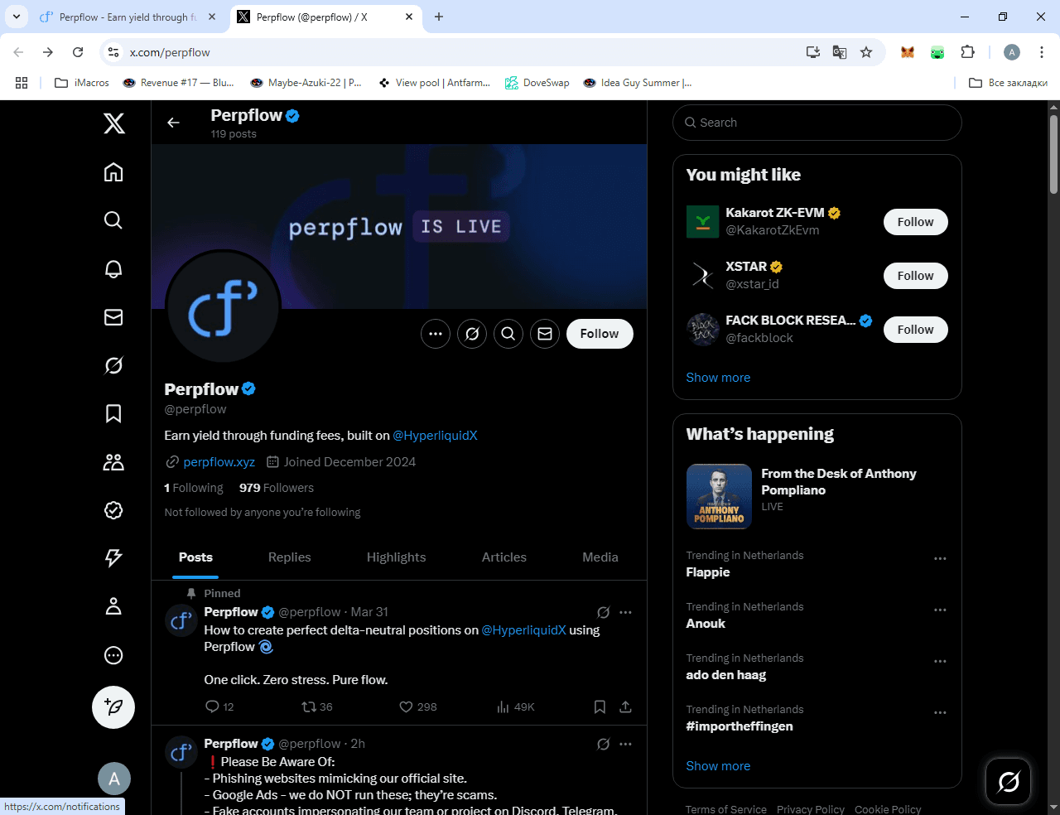Bookmark this page with the star icon
Viewport: 1060px width, 815px height.
click(x=866, y=52)
